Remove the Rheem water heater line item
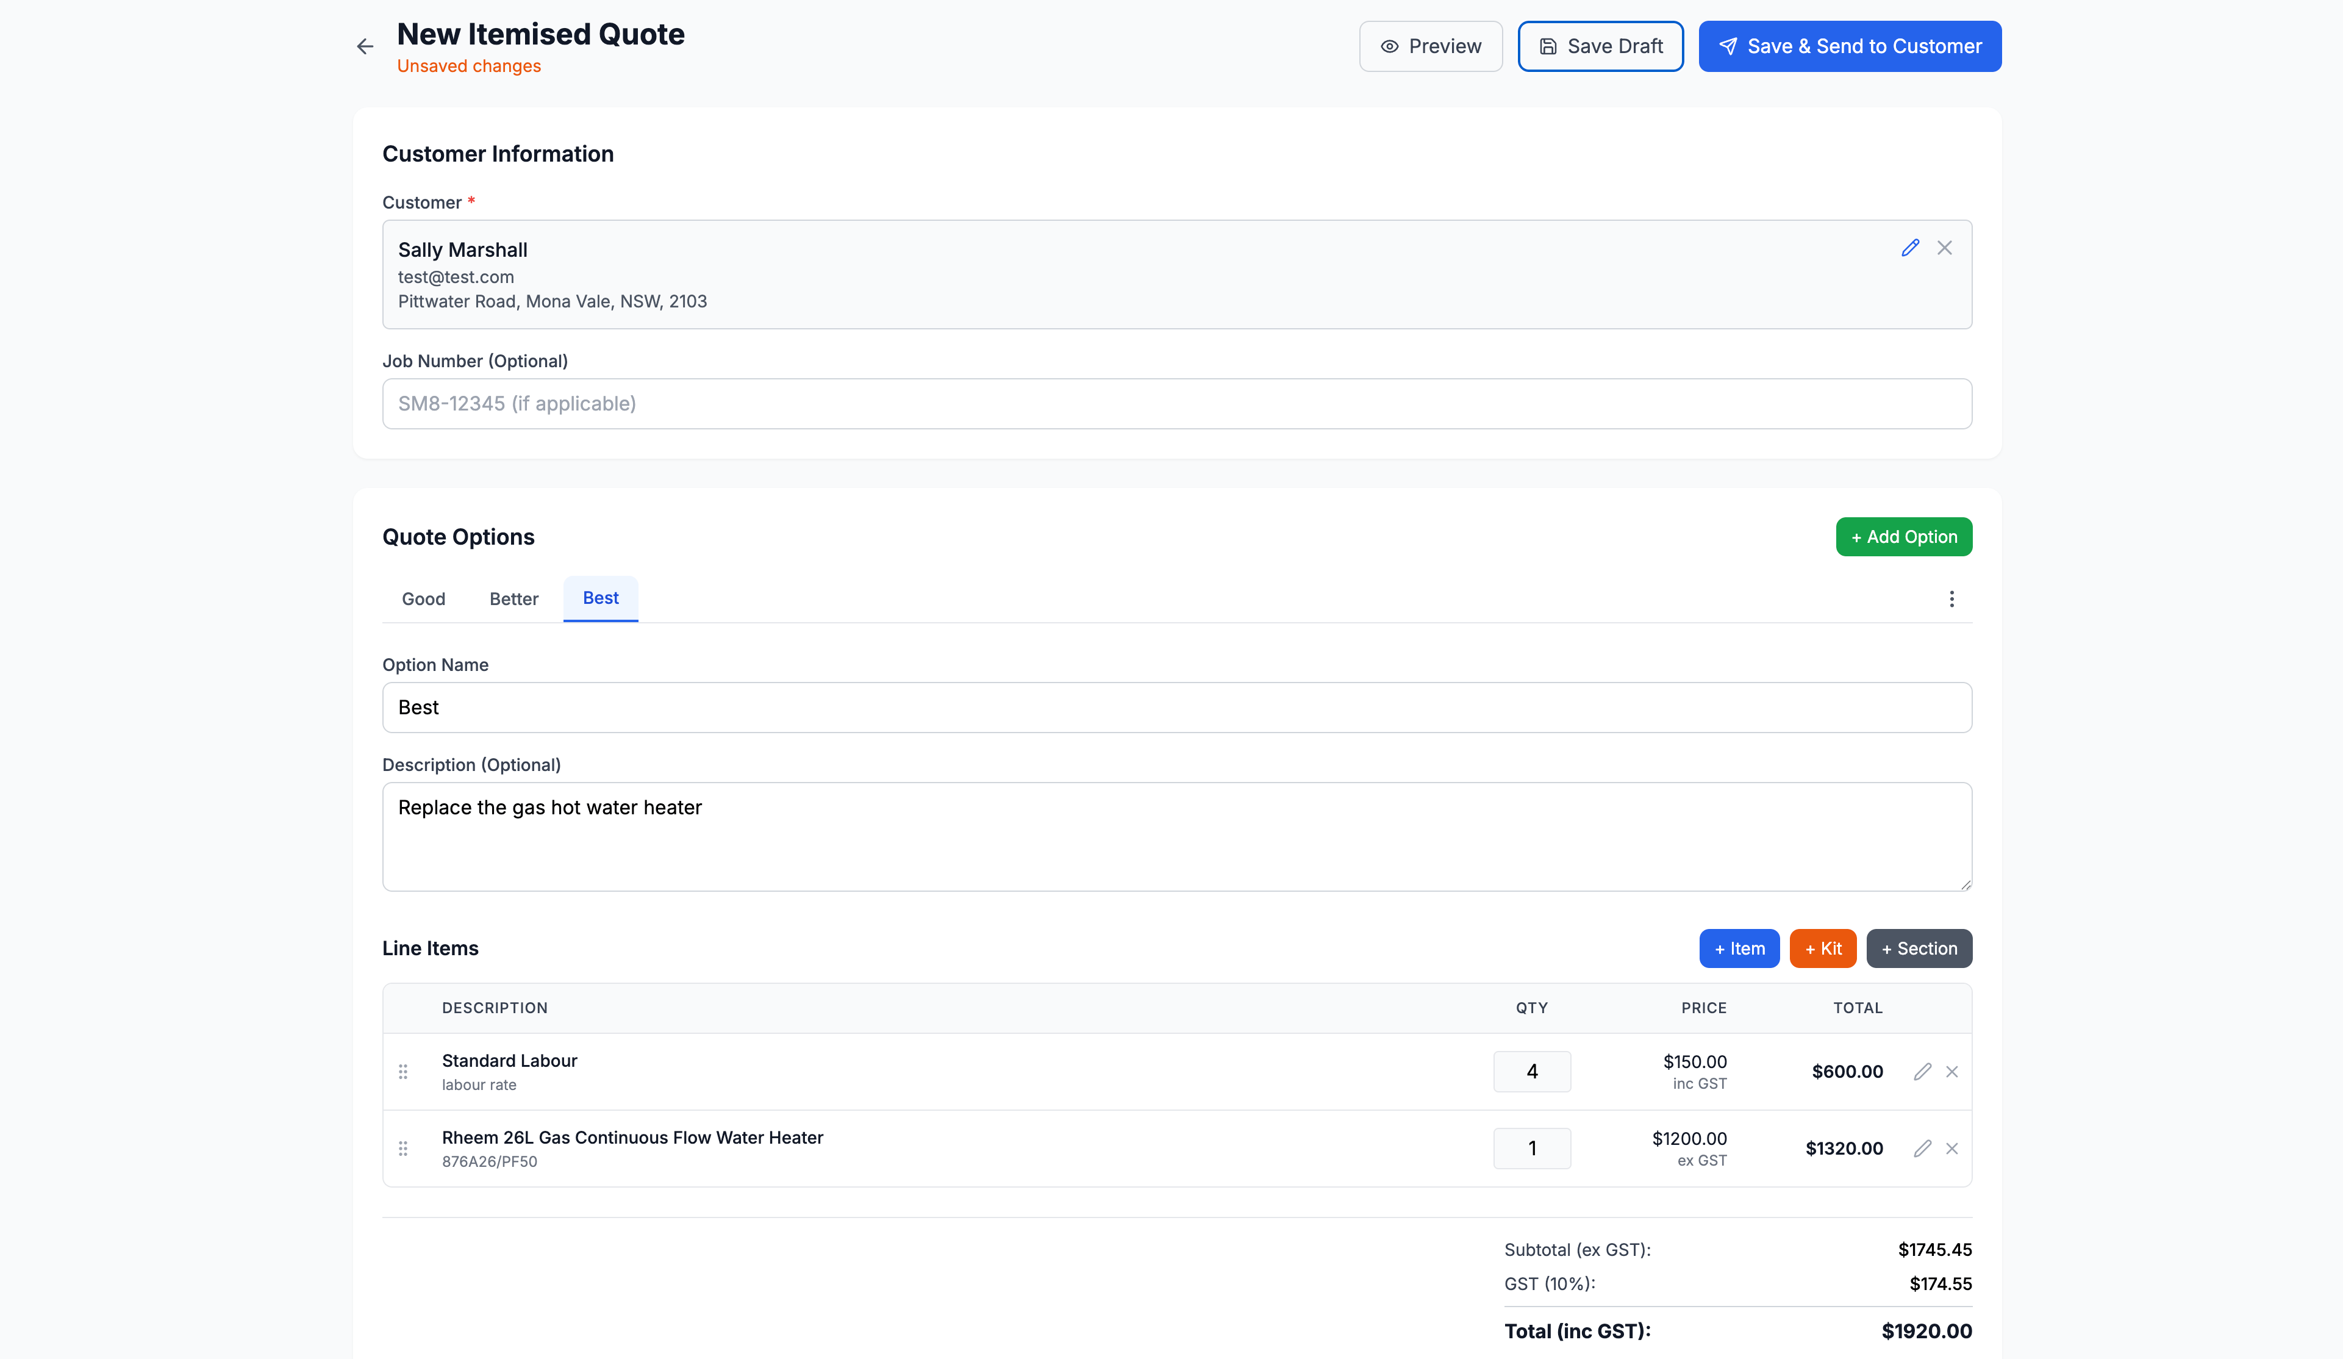The image size is (2343, 1359). click(1953, 1148)
